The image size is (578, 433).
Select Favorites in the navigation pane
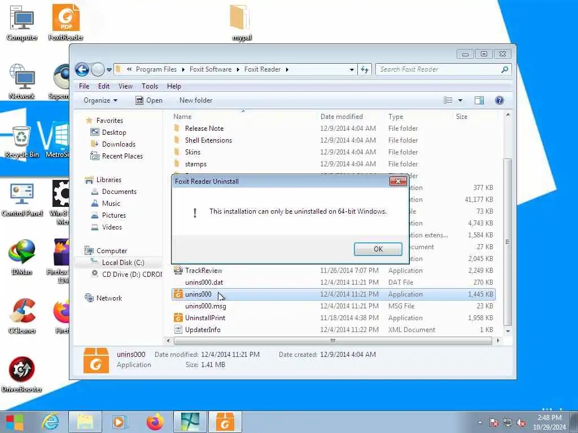(x=110, y=121)
